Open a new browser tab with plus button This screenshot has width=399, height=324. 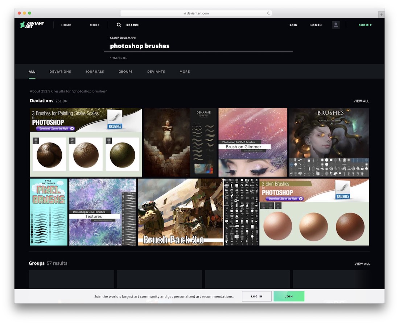coord(381,14)
